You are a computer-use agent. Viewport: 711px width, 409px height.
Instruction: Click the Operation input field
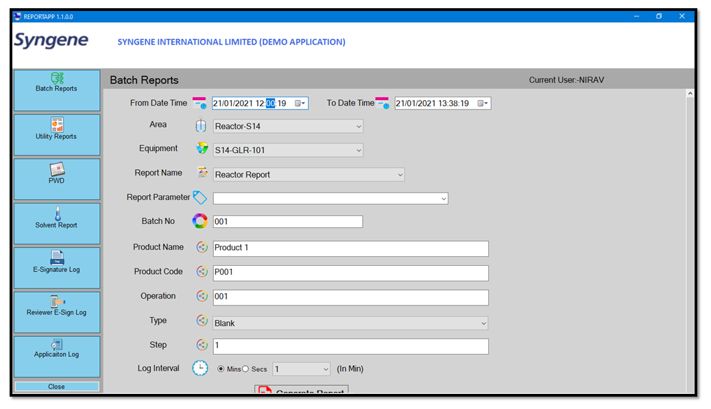click(x=351, y=297)
